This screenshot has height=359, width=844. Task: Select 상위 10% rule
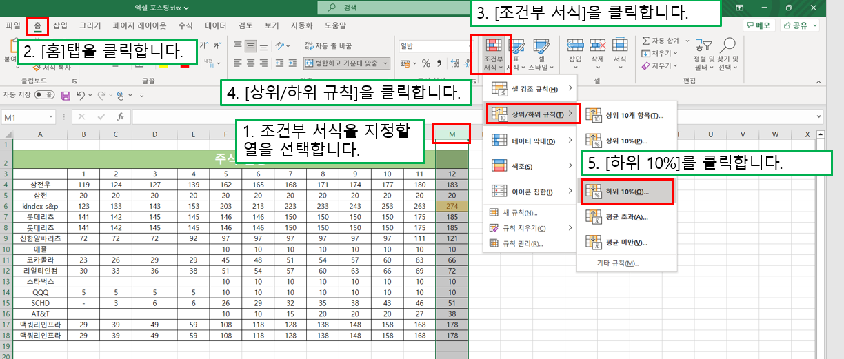(x=627, y=141)
